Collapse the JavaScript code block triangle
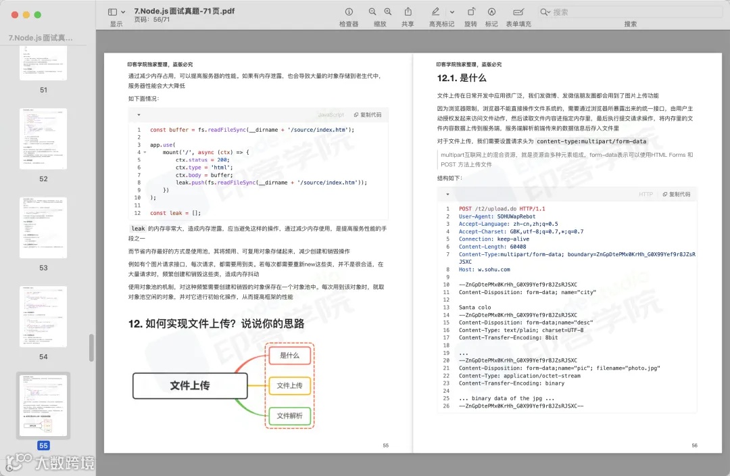 click(139, 114)
